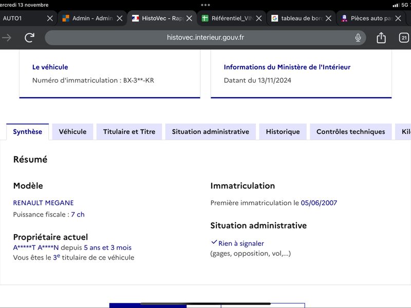Click the Le véhicule heading
Image resolution: width=411 pixels, height=308 pixels.
tap(50, 67)
